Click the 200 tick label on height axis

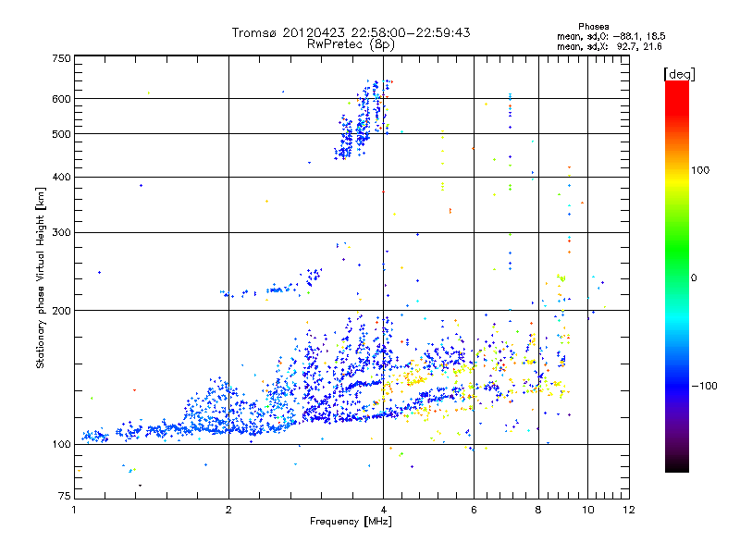pyautogui.click(x=61, y=311)
